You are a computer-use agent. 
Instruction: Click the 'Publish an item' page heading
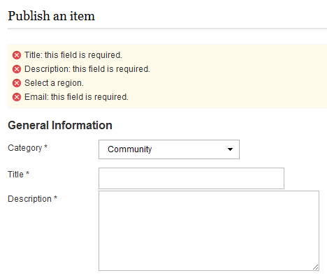(x=52, y=16)
